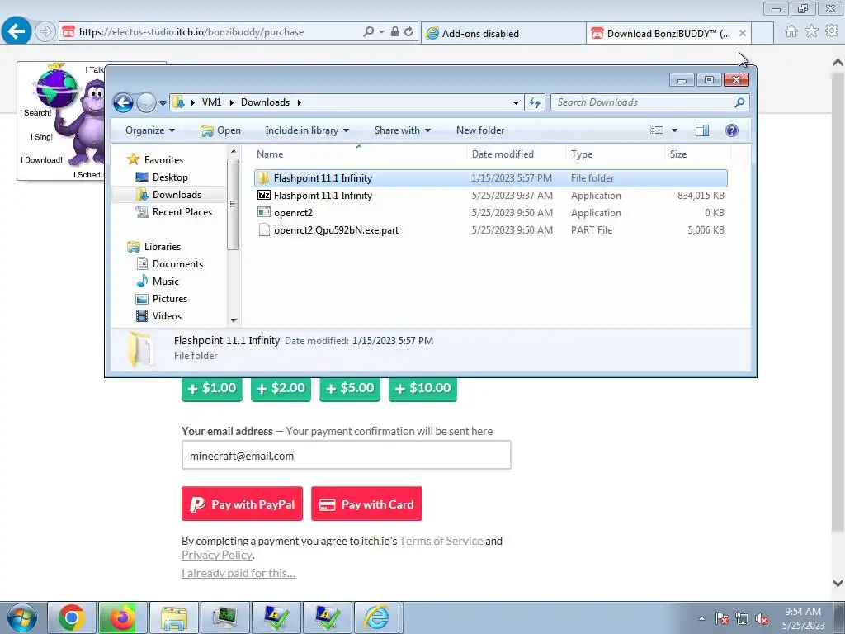The width and height of the screenshot is (845, 634).
Task: Click the browser Home icon
Action: (x=791, y=31)
